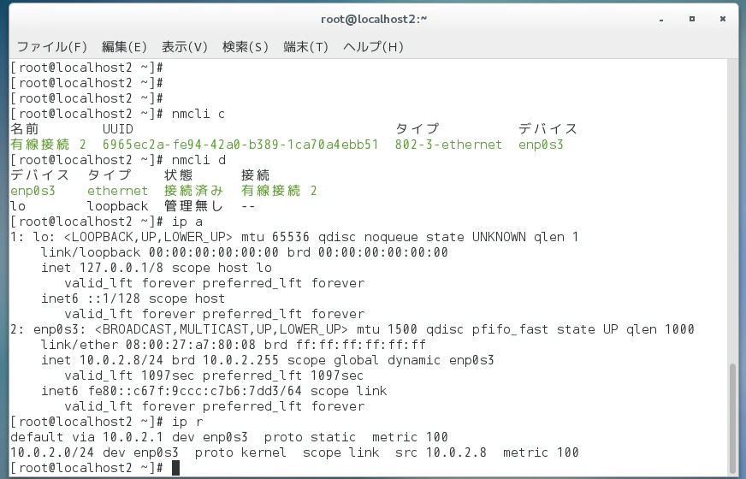This screenshot has width=746, height=479.
Task: Click the inet 127.0.0.1/8 address
Action: 121,268
